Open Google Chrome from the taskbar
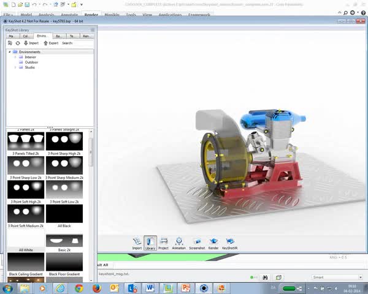 79,288
